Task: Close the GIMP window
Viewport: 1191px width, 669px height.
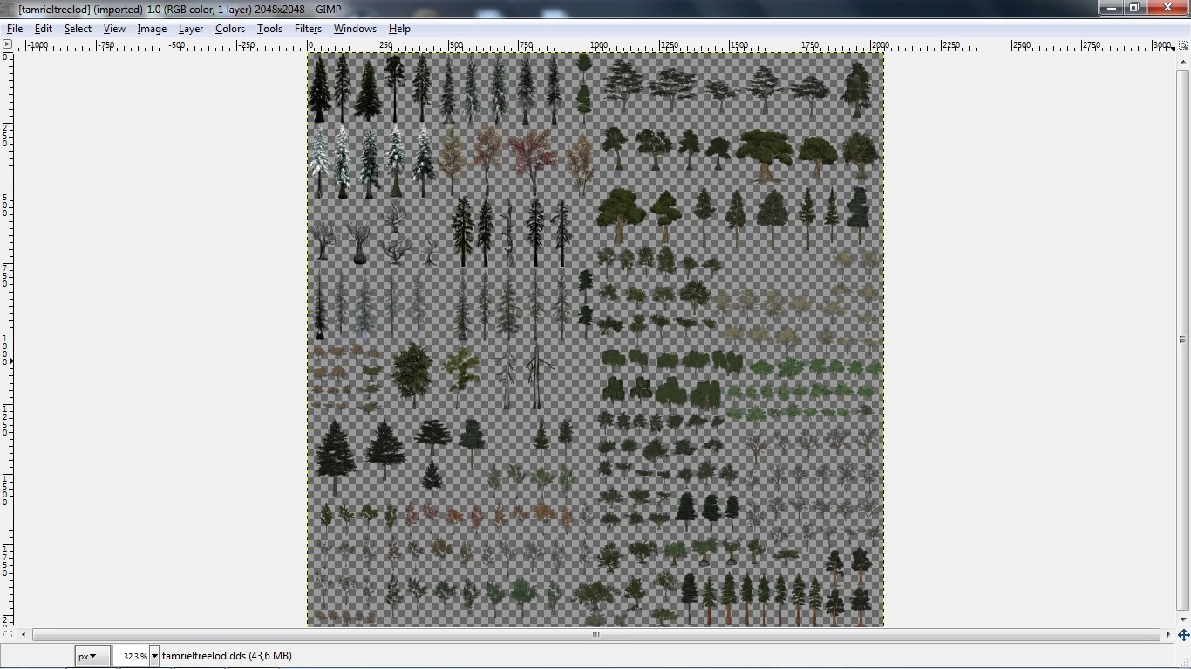Action: click(1167, 8)
